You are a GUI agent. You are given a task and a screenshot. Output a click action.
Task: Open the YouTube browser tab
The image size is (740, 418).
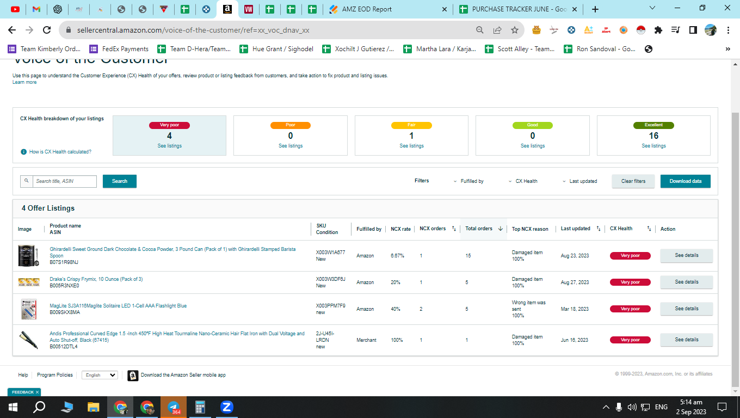[x=15, y=9]
